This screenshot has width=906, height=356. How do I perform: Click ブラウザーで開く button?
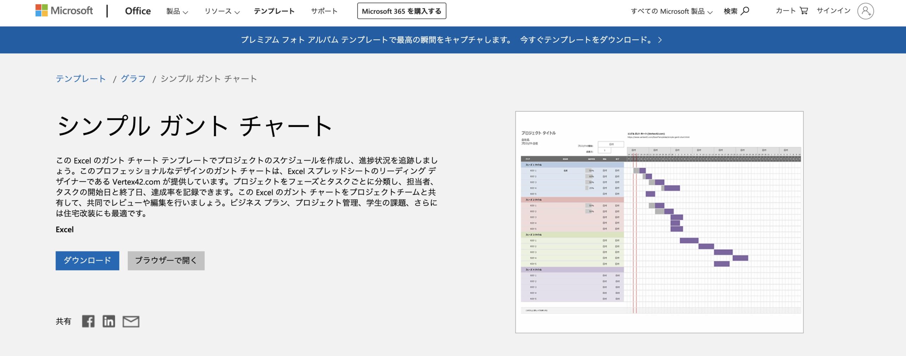point(166,261)
